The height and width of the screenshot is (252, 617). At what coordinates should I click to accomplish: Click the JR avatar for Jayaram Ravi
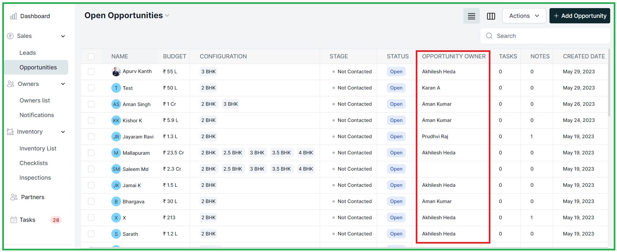(116, 137)
